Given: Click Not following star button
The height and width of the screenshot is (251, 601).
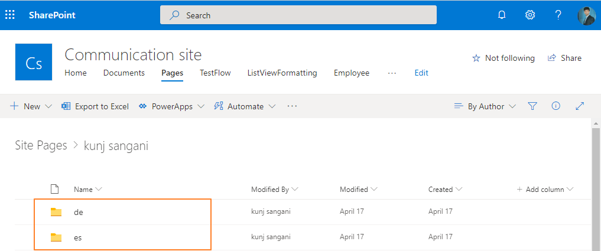Looking at the screenshot, I should [503, 58].
